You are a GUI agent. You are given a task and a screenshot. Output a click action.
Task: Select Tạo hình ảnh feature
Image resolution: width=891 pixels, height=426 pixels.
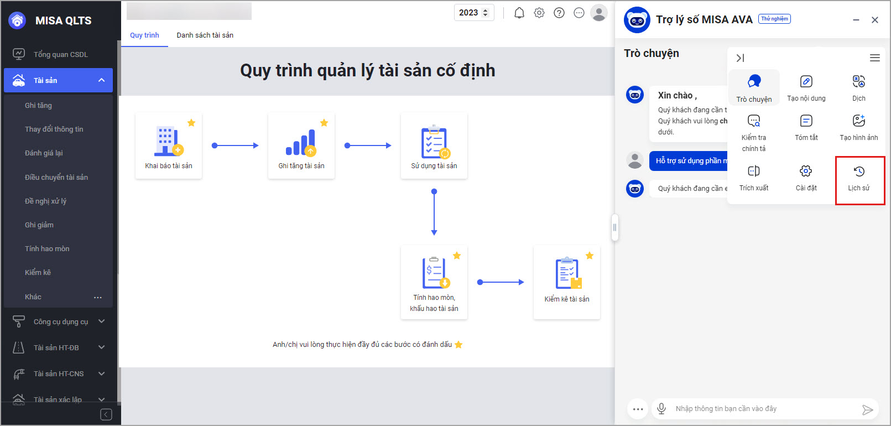tap(859, 127)
